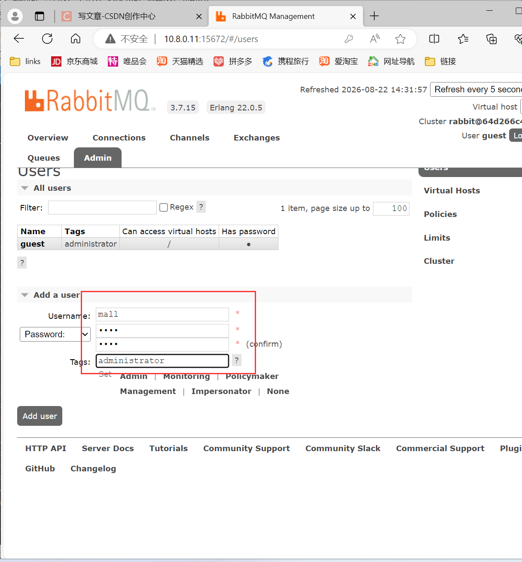Switch to the Channels tab

(189, 138)
